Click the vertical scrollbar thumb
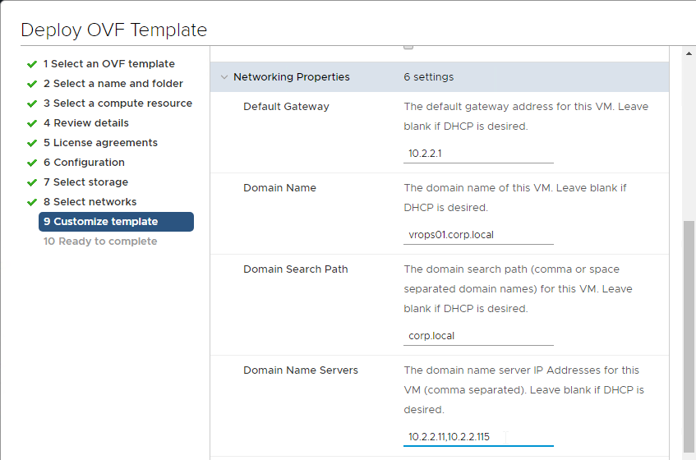The width and height of the screenshot is (696, 460). point(689,336)
